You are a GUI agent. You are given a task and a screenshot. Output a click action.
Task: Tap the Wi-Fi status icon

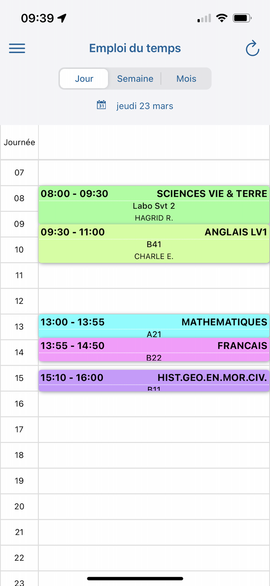222,17
